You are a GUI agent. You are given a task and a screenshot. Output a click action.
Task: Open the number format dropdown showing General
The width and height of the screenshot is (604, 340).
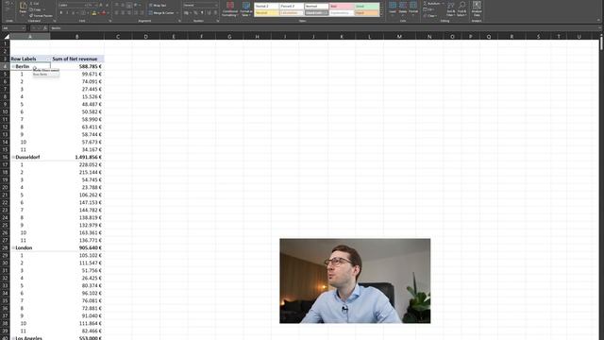[215, 6]
